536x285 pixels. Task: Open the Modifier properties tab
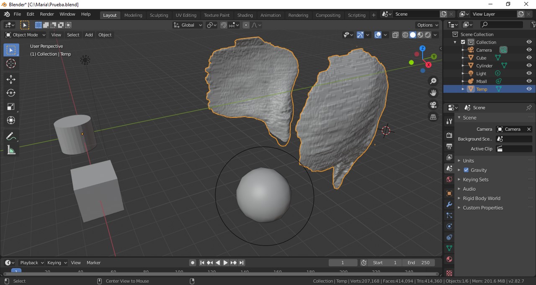pyautogui.click(x=449, y=204)
